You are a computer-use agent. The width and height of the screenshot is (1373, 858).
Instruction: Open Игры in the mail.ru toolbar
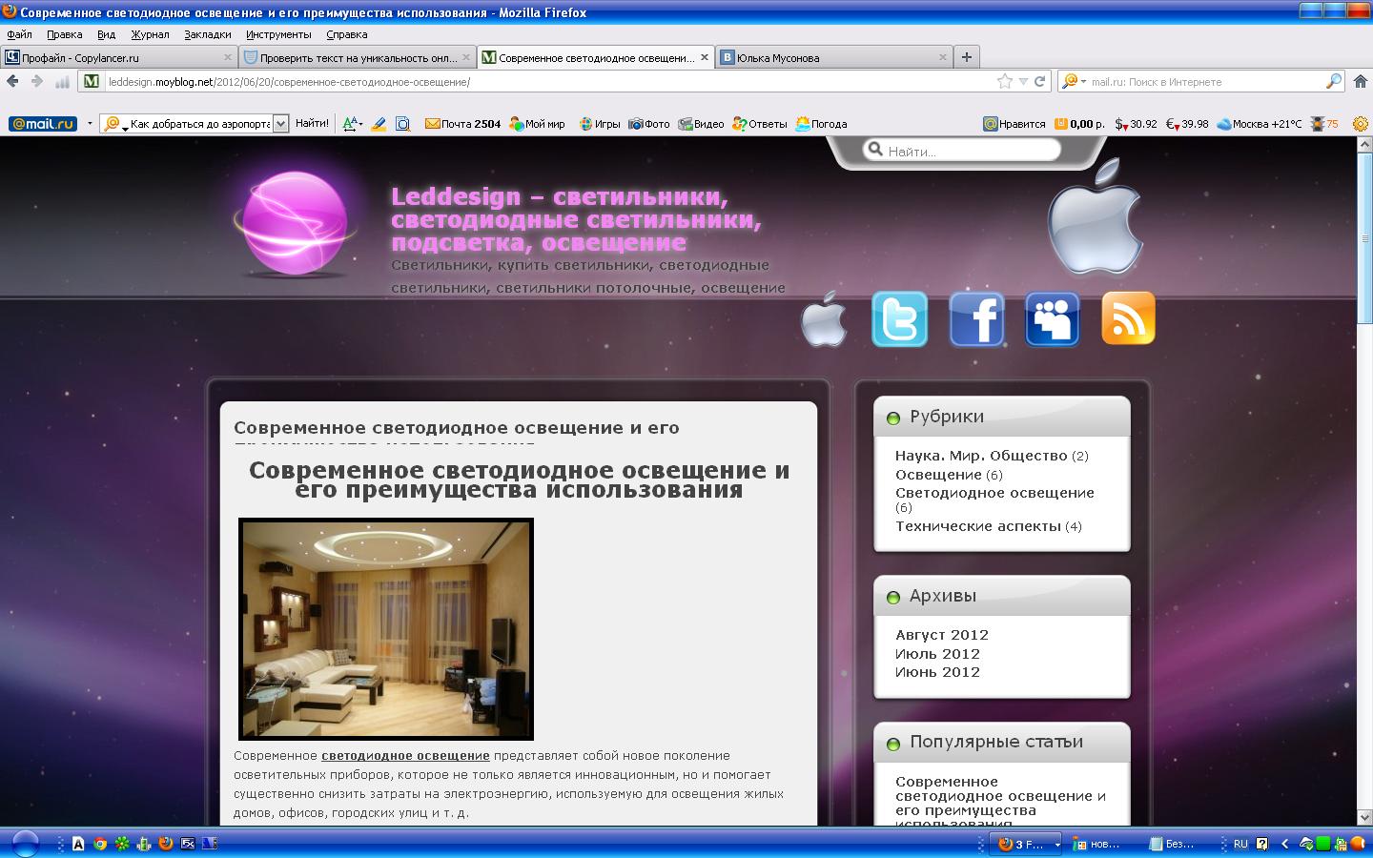point(600,124)
